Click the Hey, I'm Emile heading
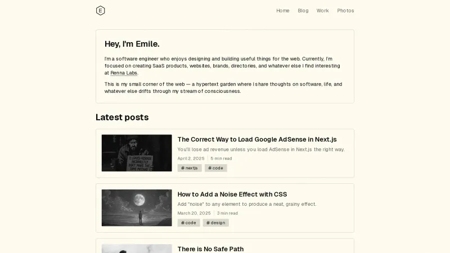 [x=132, y=44]
